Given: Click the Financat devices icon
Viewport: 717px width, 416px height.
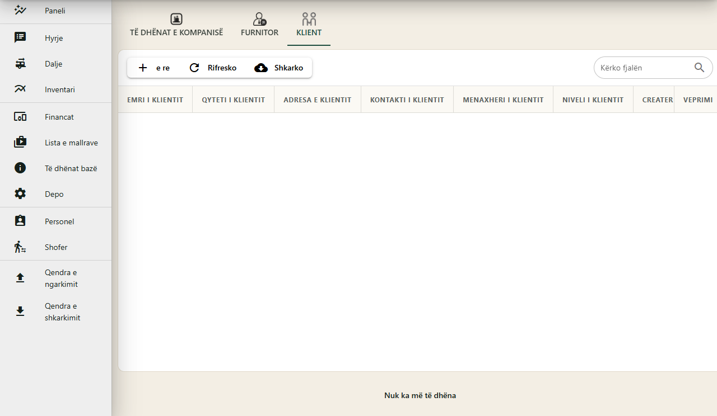Looking at the screenshot, I should coord(20,117).
